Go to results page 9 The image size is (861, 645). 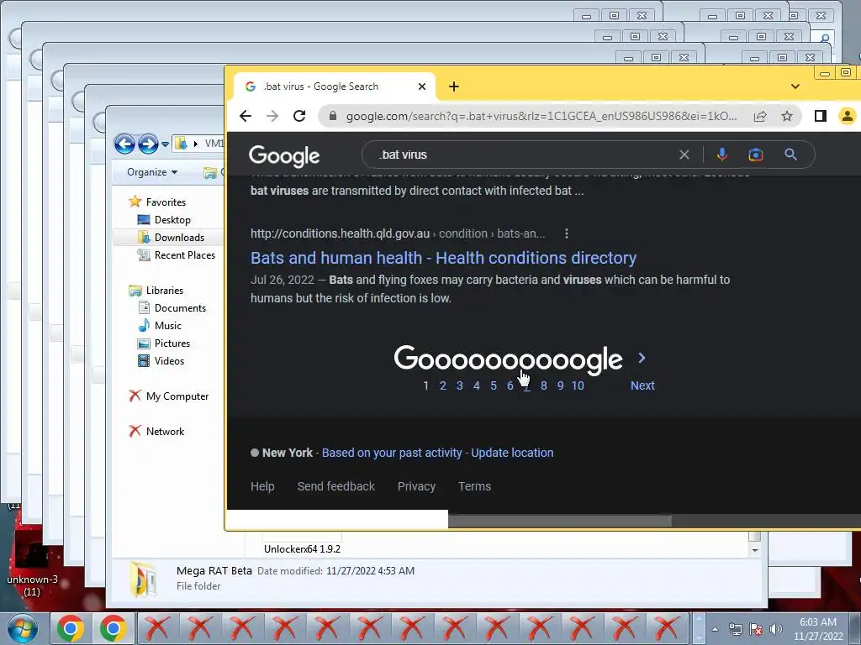pyautogui.click(x=560, y=385)
